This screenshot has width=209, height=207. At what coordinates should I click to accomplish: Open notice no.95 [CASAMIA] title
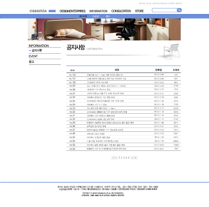[105, 101]
